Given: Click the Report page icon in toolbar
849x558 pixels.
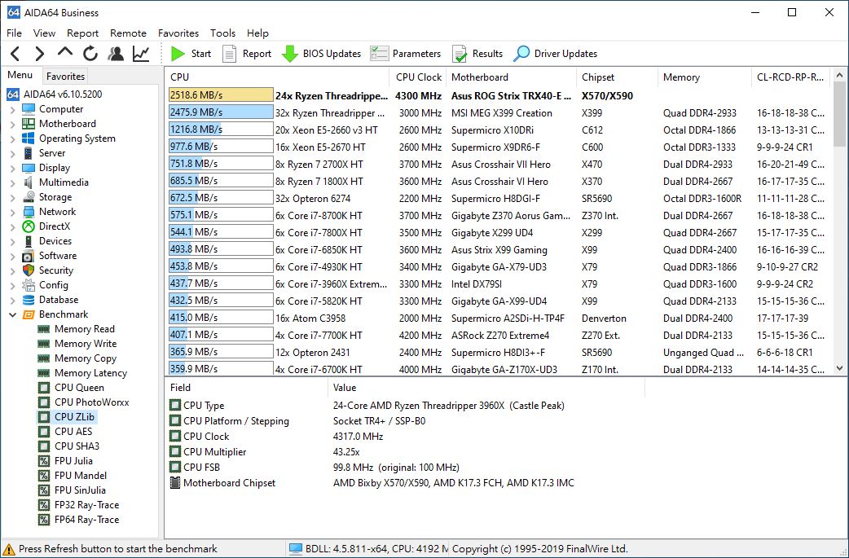Looking at the screenshot, I should coord(230,54).
